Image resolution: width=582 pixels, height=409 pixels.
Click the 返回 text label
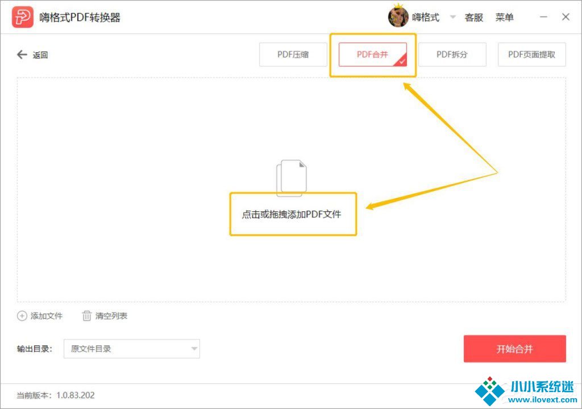40,55
